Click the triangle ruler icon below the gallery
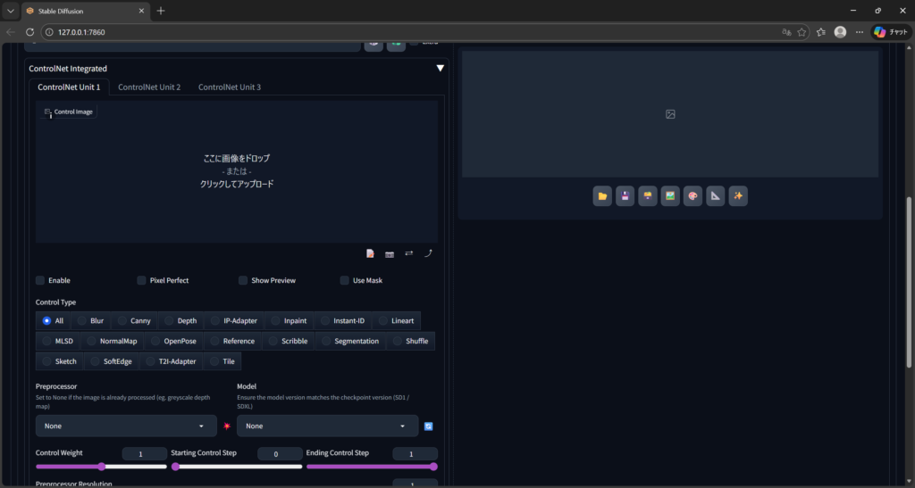 [x=715, y=196]
